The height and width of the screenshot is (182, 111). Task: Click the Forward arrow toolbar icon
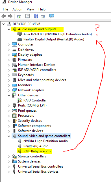[10, 16]
